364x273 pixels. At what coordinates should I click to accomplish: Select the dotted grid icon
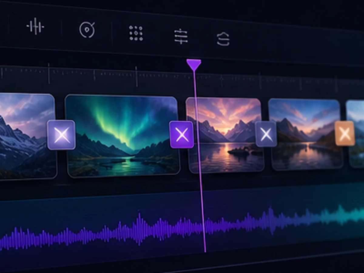(x=136, y=33)
